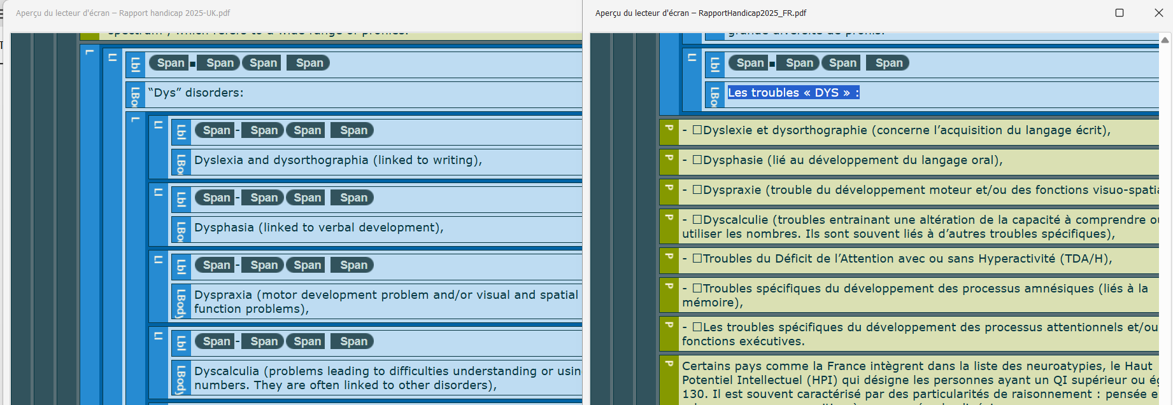Screen dimensions: 1173x405
Task: Select the P tag icon next to Dyscalculie
Action: tap(669, 218)
